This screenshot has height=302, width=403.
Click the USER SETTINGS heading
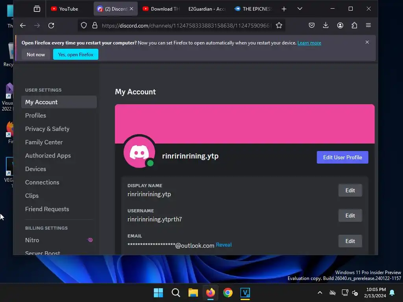(43, 90)
